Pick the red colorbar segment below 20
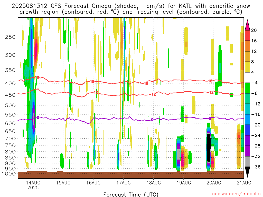The height and width of the screenshot is (197, 263). (x=247, y=35)
